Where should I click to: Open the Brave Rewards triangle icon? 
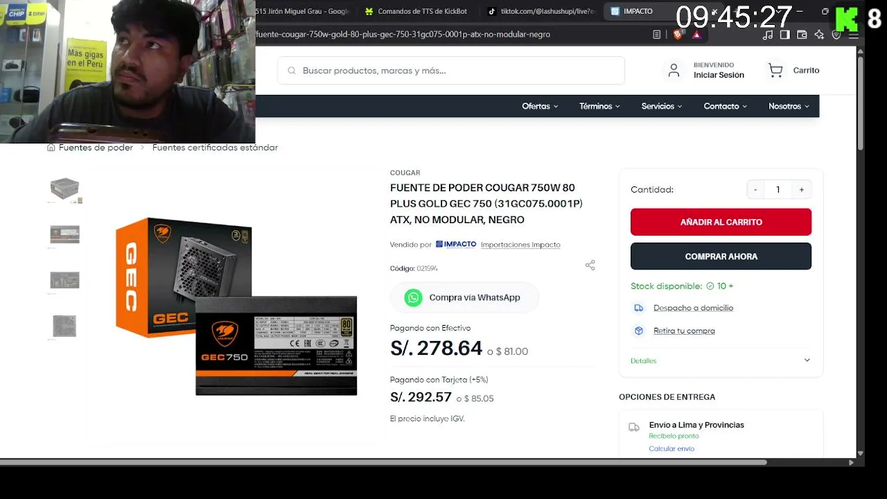pos(696,35)
